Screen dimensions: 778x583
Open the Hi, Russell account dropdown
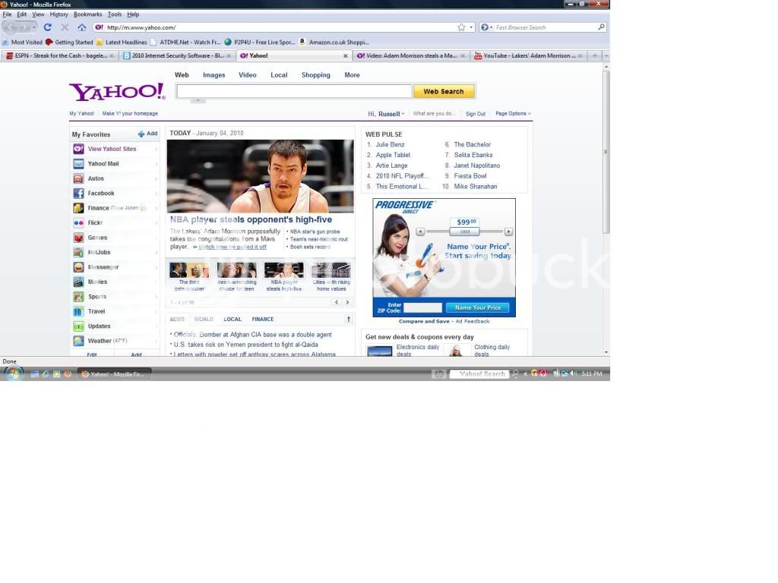[x=386, y=114]
